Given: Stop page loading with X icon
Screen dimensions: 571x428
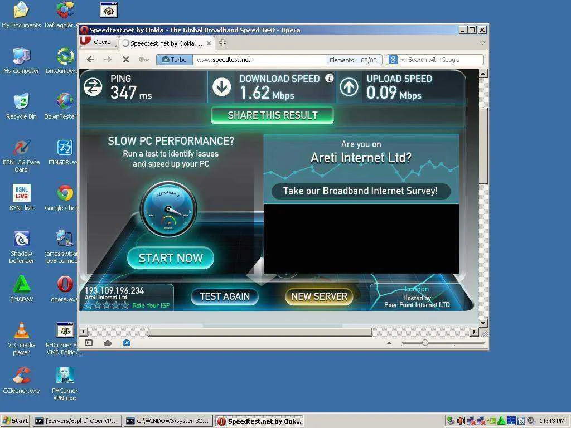Looking at the screenshot, I should 126,59.
